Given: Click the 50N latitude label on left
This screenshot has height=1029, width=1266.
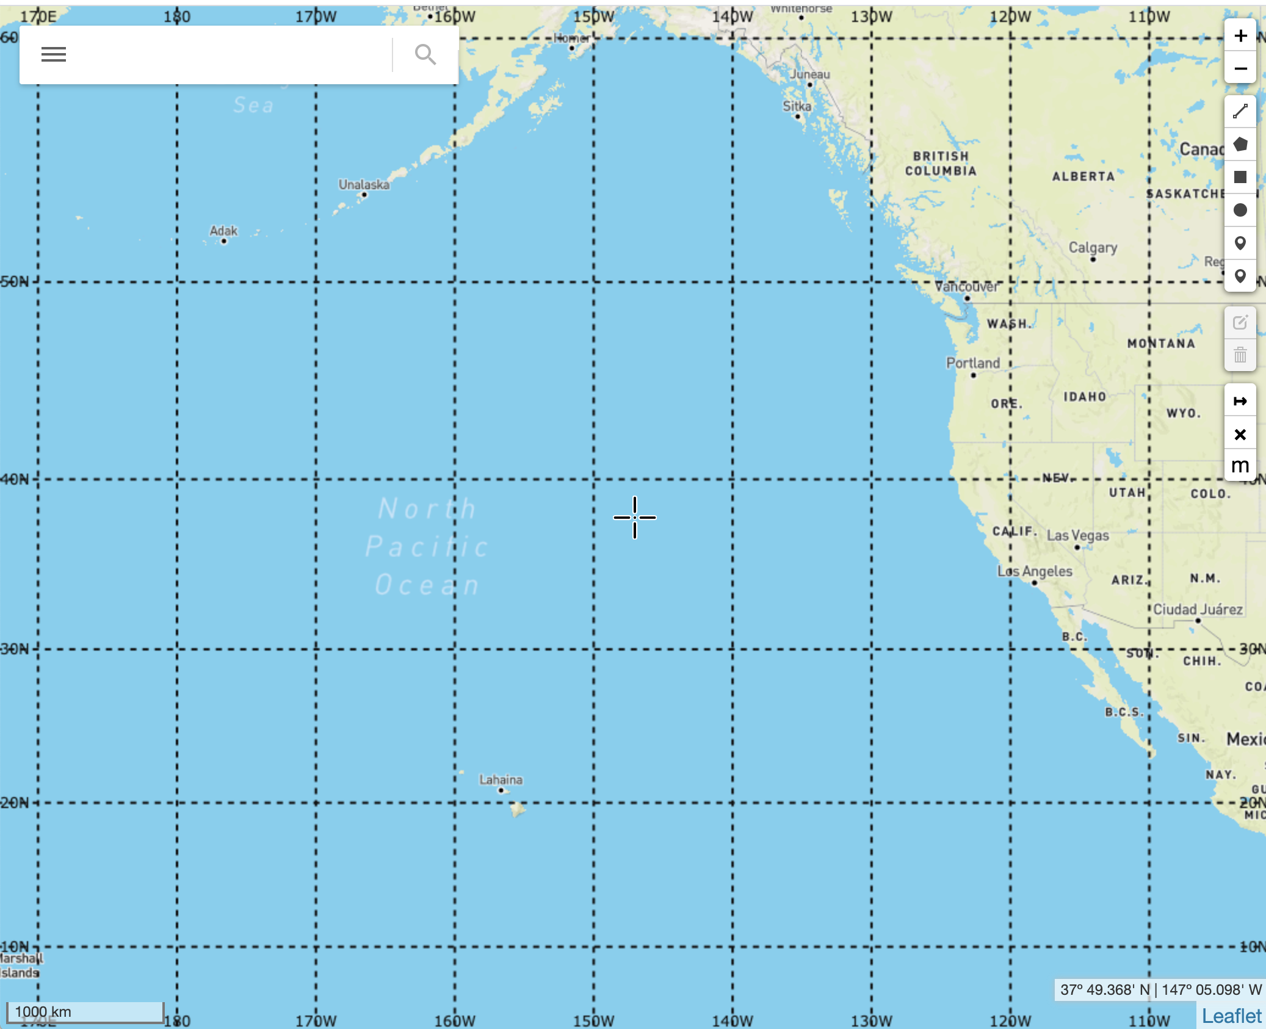Looking at the screenshot, I should point(15,281).
